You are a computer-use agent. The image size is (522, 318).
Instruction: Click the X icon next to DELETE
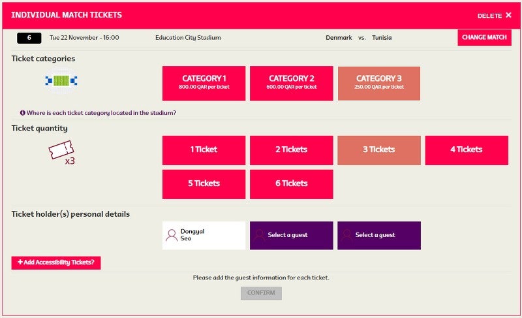point(508,15)
